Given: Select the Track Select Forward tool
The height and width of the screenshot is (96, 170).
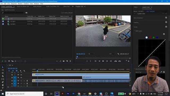Looking at the screenshot, I should click(x=3, y=70).
